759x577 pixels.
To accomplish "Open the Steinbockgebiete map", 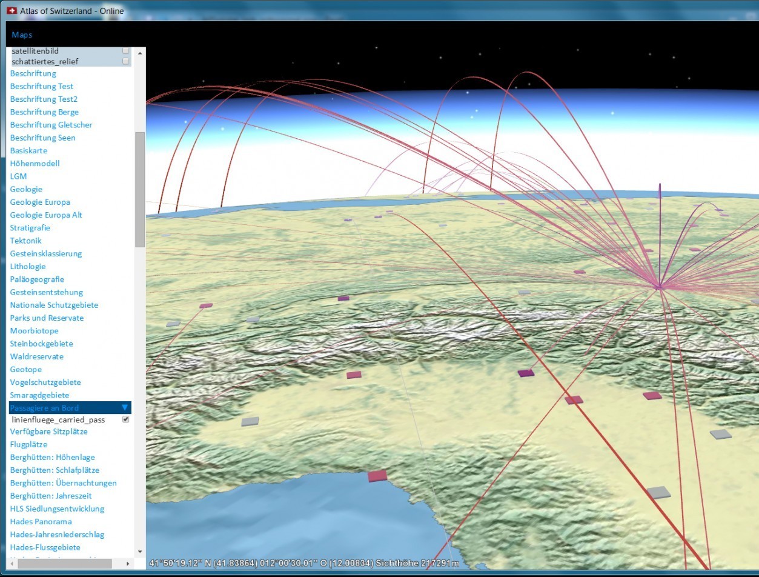I will pos(42,344).
